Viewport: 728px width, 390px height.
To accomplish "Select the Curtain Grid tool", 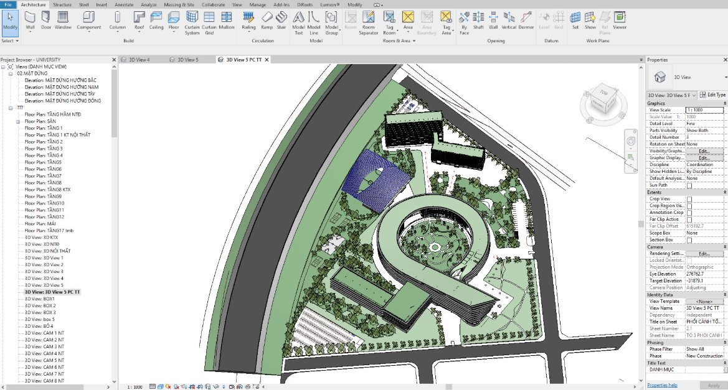I will click(x=209, y=19).
